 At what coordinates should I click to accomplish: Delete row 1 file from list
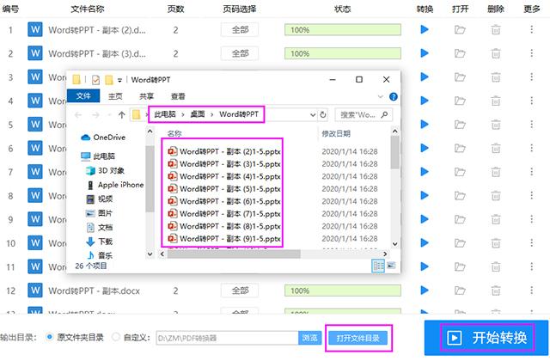(x=496, y=30)
